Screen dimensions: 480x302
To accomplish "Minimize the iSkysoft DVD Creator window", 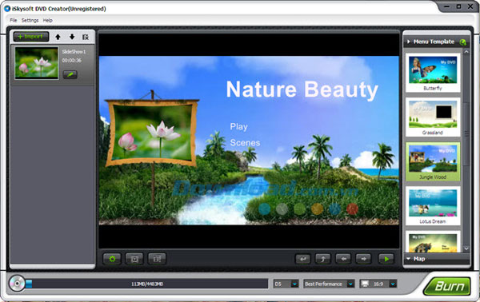I will coord(446,6).
